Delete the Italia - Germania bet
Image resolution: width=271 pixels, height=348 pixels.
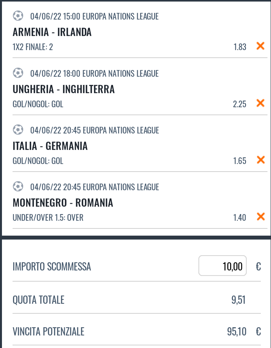[260, 160]
